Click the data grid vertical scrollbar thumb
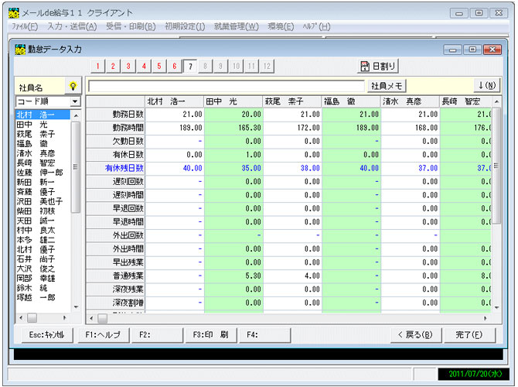518x387 pixels. [496, 166]
